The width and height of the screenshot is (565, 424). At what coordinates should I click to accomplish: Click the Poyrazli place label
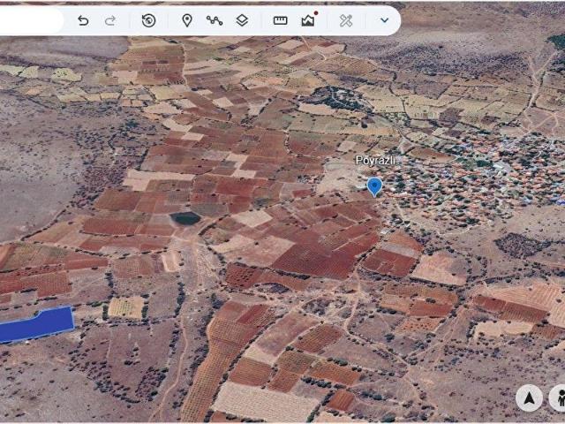pyautogui.click(x=375, y=160)
